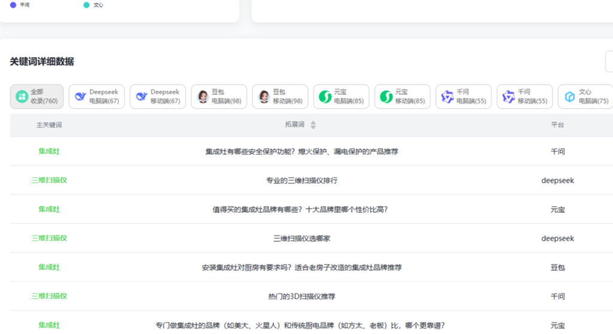This screenshot has width=613, height=334.
Task: Sort by the 拓展词 column arrows
Action: (312, 125)
